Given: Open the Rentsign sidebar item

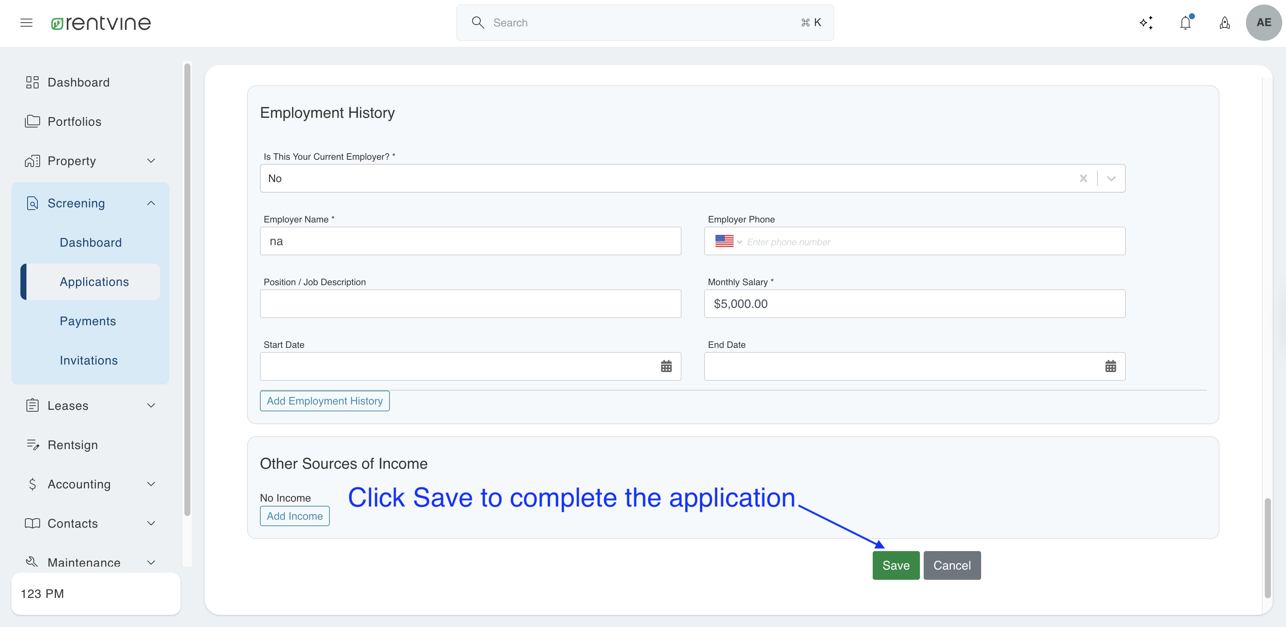Looking at the screenshot, I should pos(90,444).
